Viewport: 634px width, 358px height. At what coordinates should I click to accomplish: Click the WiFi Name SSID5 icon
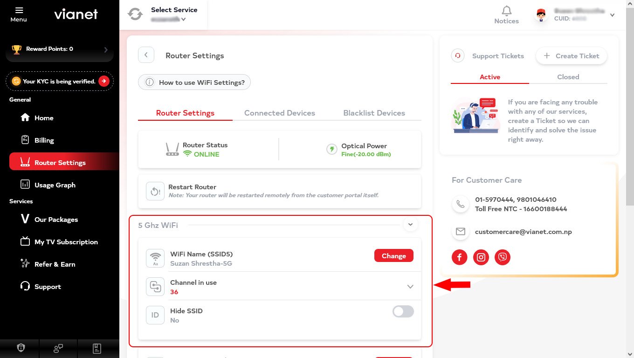click(155, 258)
